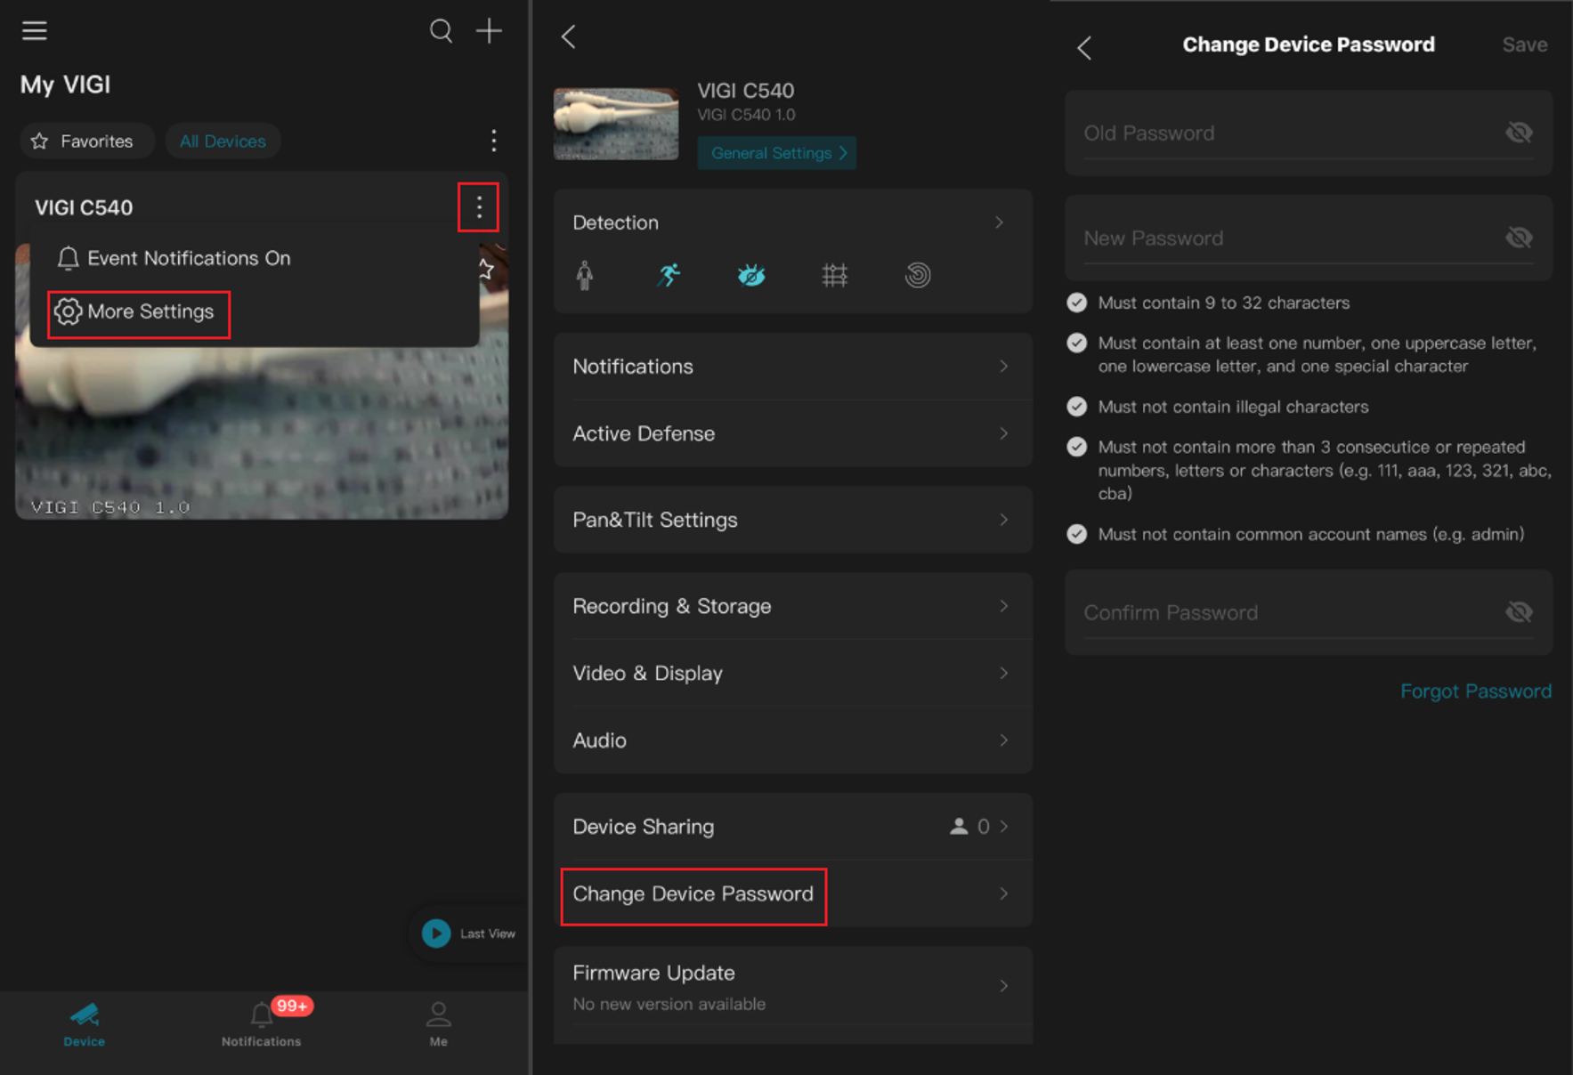Select the human detection icon
The height and width of the screenshot is (1075, 1573).
(585, 275)
